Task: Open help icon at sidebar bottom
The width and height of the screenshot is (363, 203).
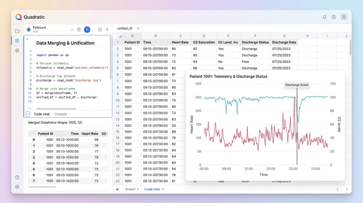Action: [17, 177]
